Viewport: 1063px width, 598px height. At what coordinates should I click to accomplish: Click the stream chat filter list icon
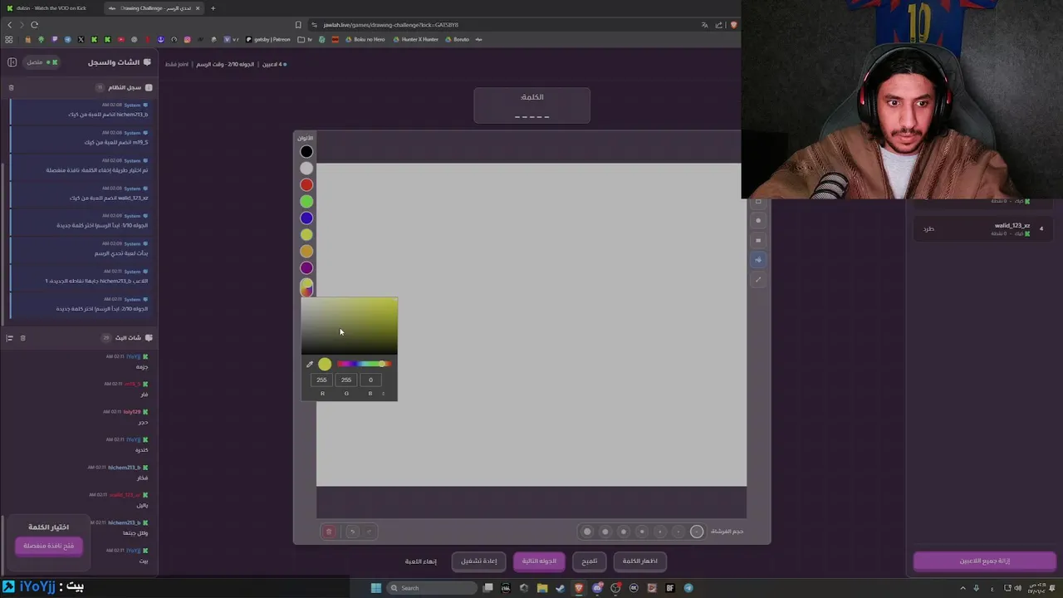tap(9, 338)
